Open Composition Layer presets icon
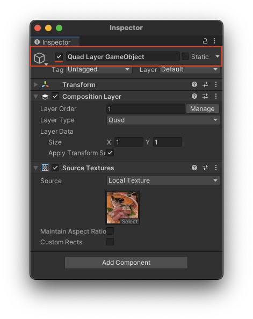The image size is (253, 319). click(205, 96)
